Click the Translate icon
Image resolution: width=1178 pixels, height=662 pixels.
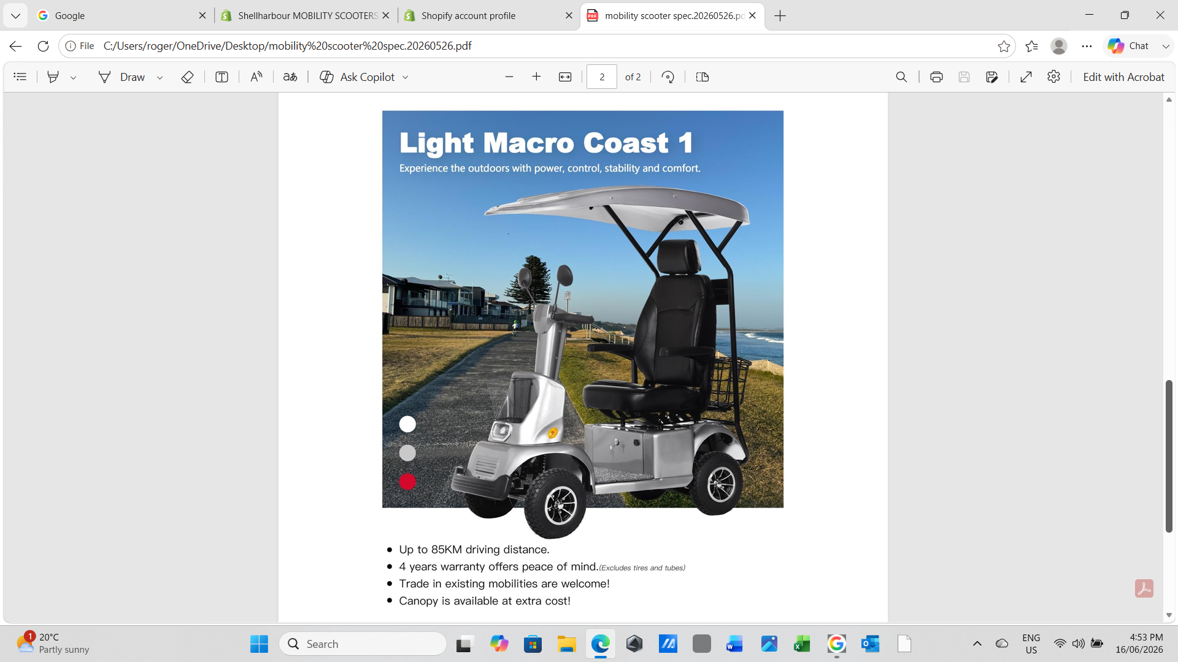click(290, 77)
